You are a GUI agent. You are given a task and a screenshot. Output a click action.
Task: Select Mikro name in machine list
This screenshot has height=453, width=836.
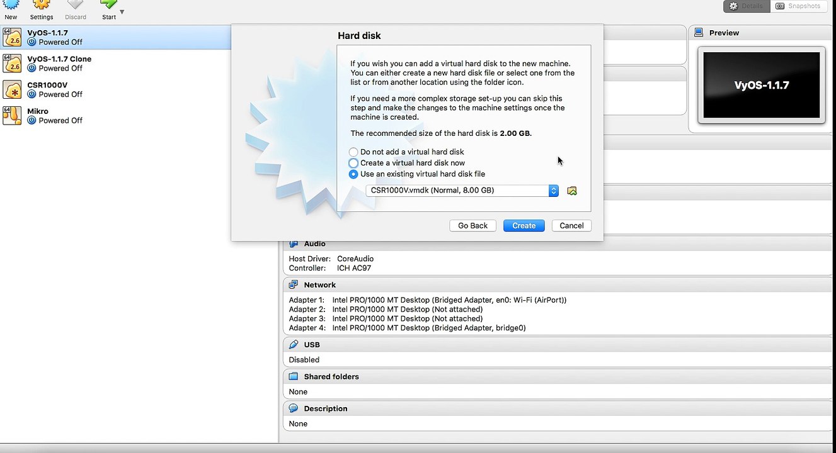[x=38, y=111]
